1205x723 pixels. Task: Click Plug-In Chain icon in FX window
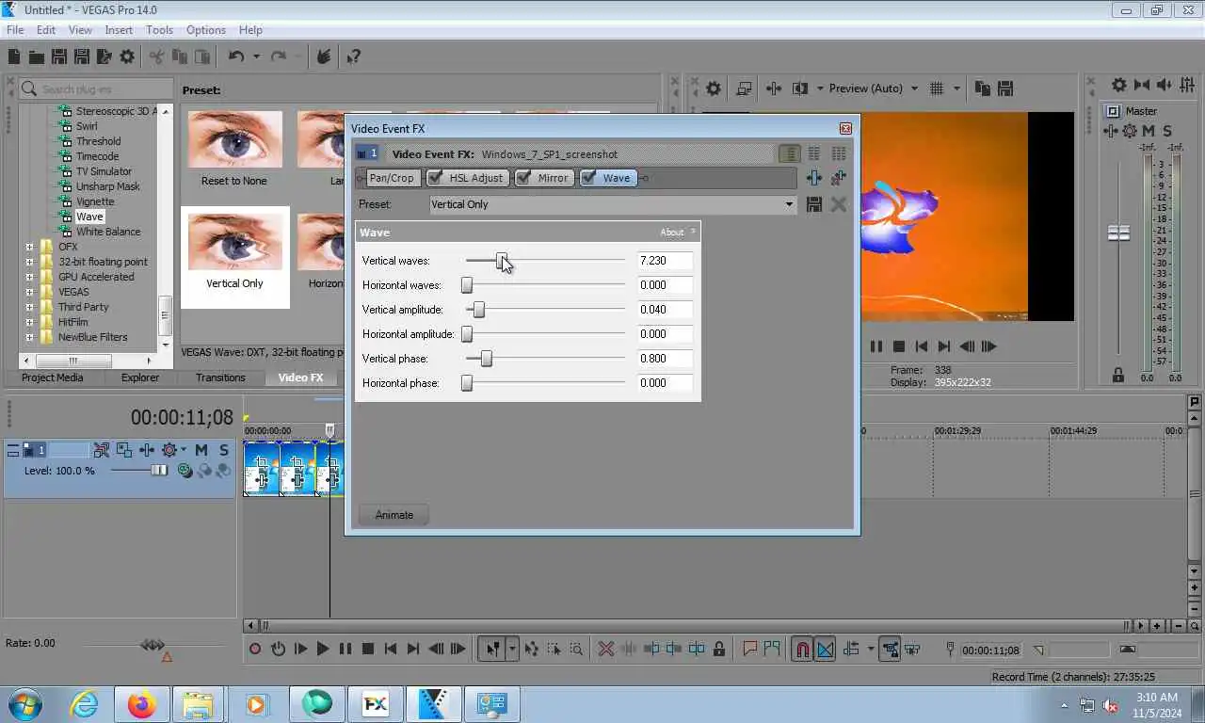tap(813, 178)
